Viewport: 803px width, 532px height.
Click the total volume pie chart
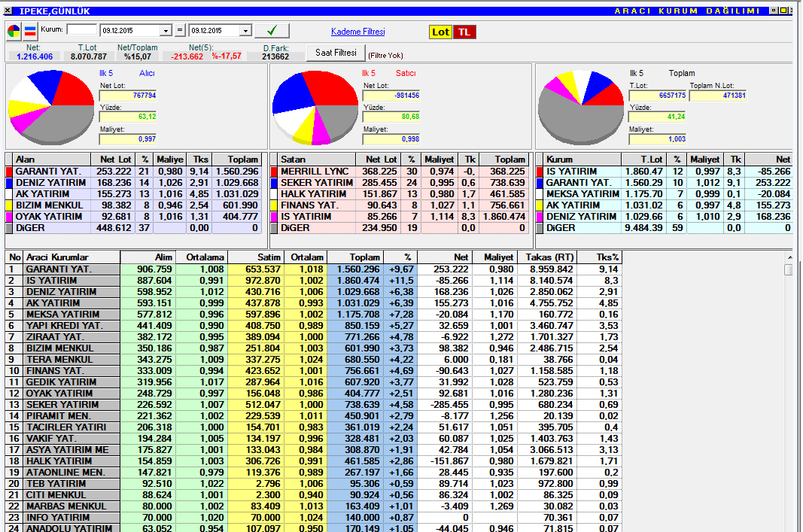tap(579, 108)
